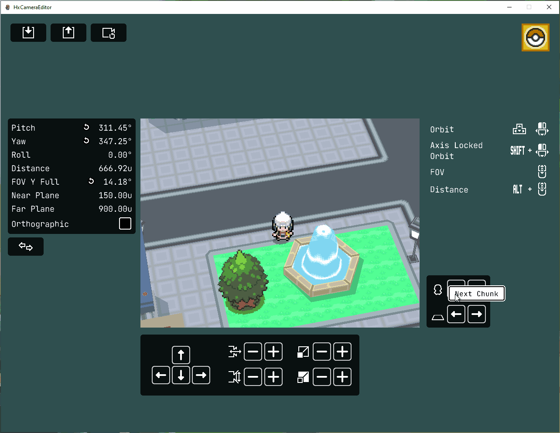The image size is (560, 433).
Task: Click the export button with the upward arrow
Action: [x=68, y=33]
